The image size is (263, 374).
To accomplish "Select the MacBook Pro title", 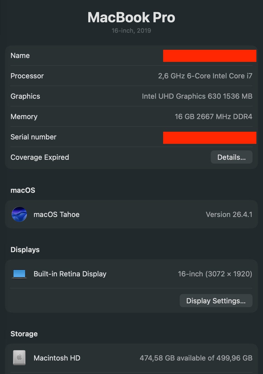I will tap(131, 17).
